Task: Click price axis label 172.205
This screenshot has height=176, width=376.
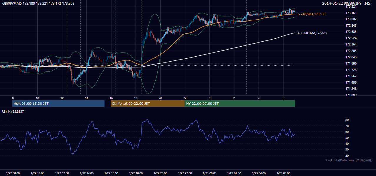Action: [x=351, y=51]
